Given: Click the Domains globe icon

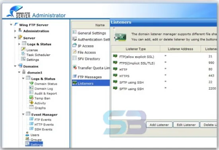Looking at the screenshot, I should click(x=20, y=65).
